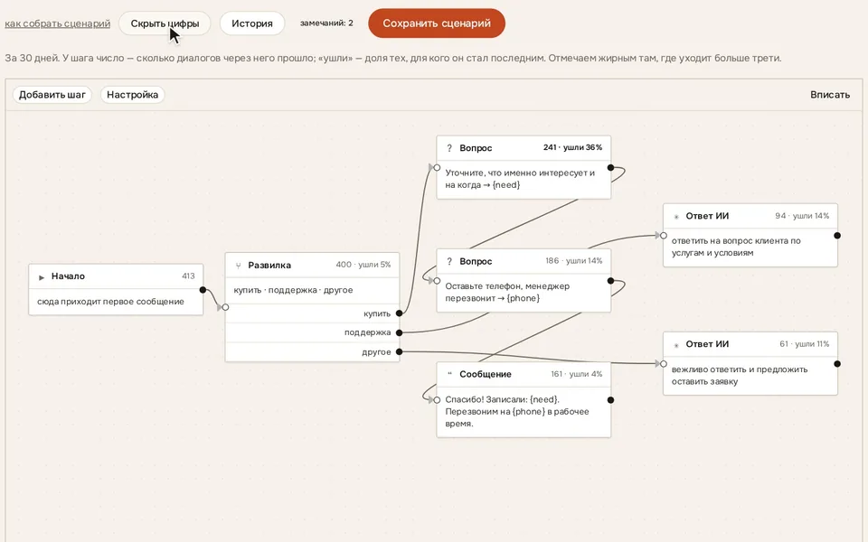Select the 'Сообщение' node title
868x542 pixels.
coord(486,374)
